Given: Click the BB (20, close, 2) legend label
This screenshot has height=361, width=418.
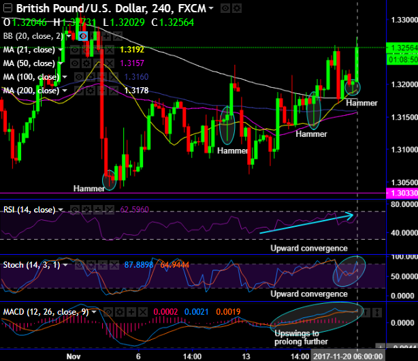Looking at the screenshot, I should click(33, 36).
